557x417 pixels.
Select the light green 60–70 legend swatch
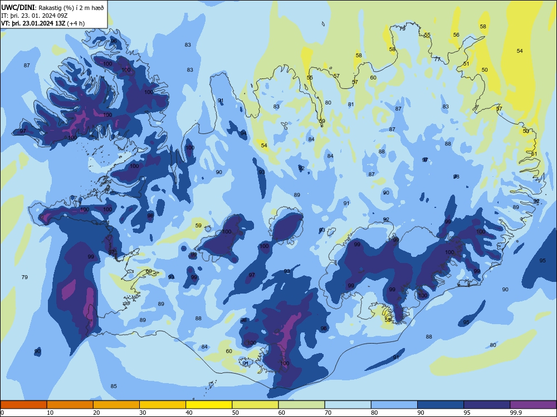301,405
